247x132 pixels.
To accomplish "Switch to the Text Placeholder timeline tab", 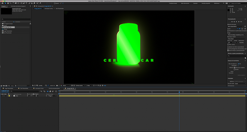I will pos(24,88).
